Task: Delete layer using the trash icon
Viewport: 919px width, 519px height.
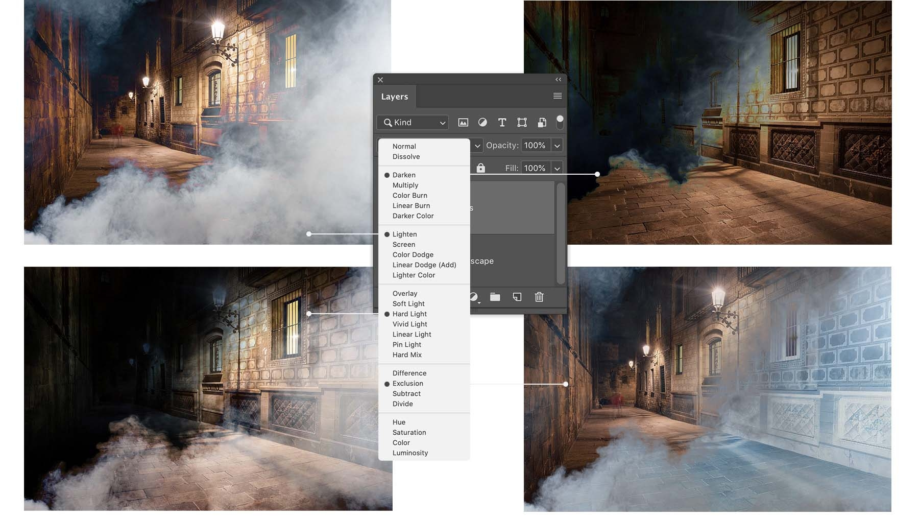Action: point(539,297)
